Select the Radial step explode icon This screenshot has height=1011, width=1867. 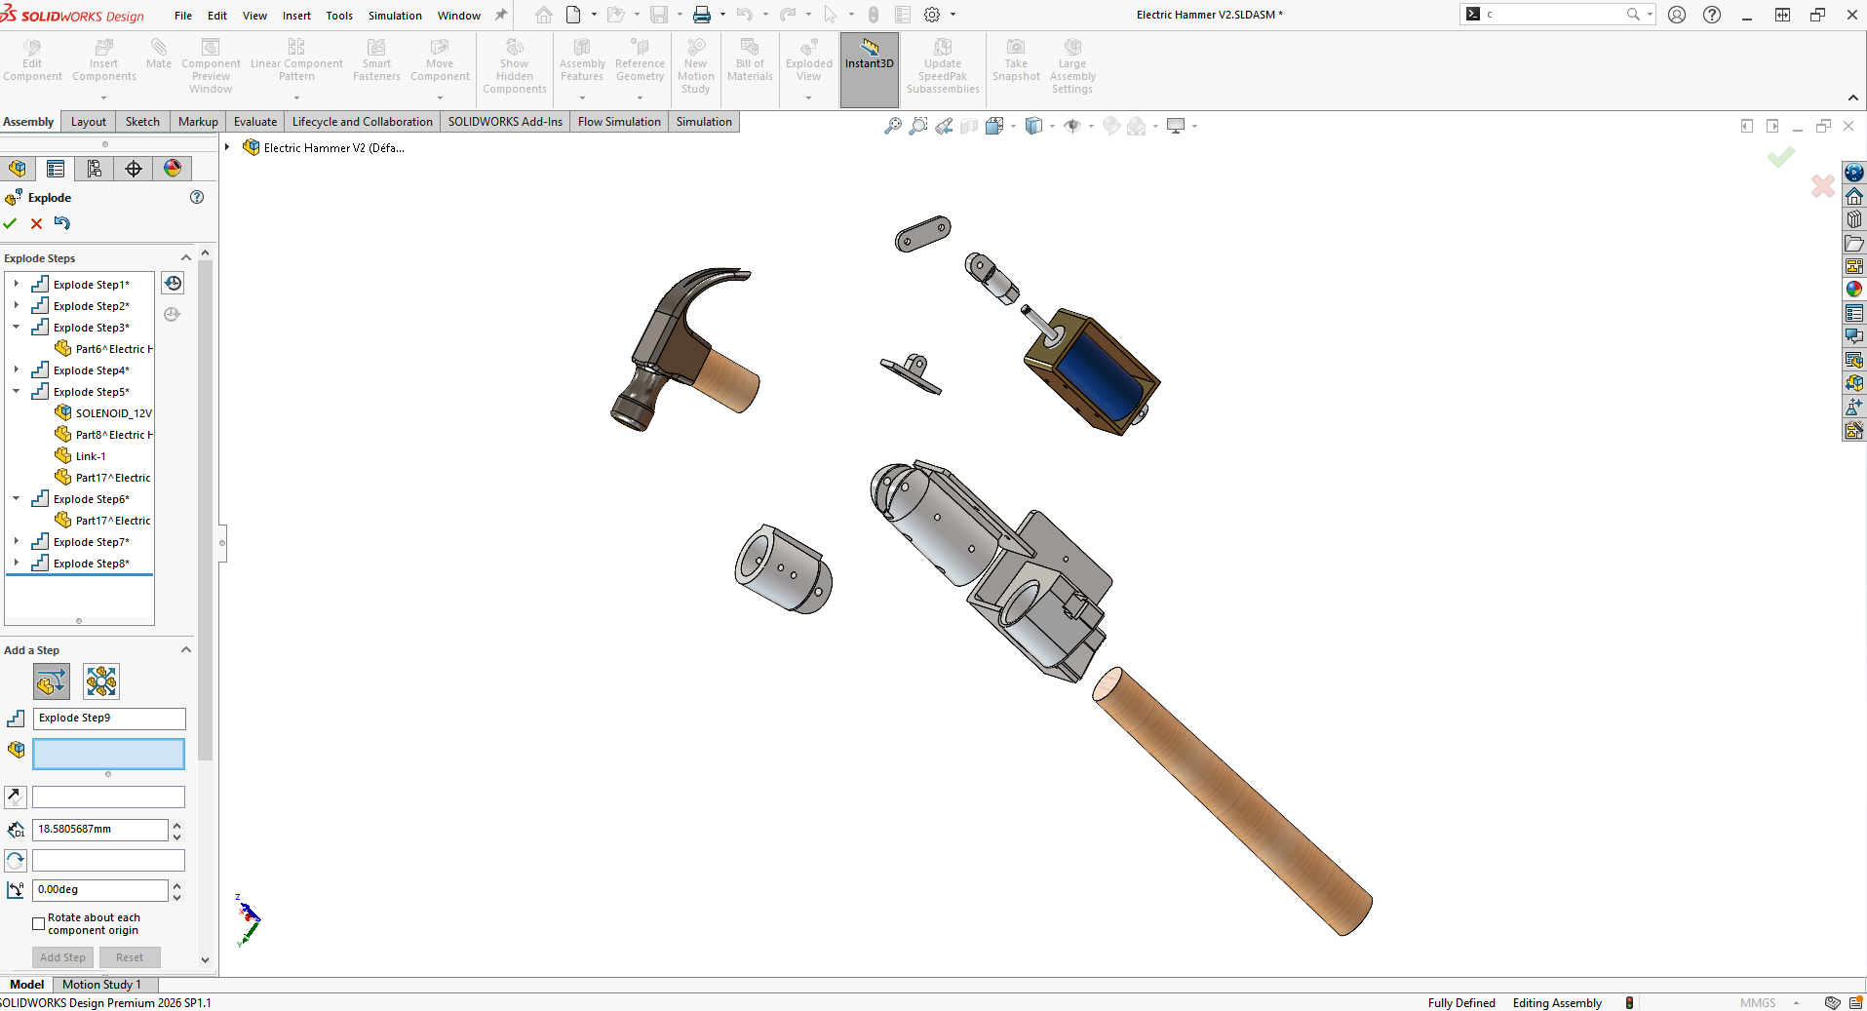tap(101, 681)
